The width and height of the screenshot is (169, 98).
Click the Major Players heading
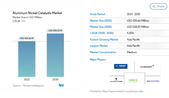click(98, 60)
